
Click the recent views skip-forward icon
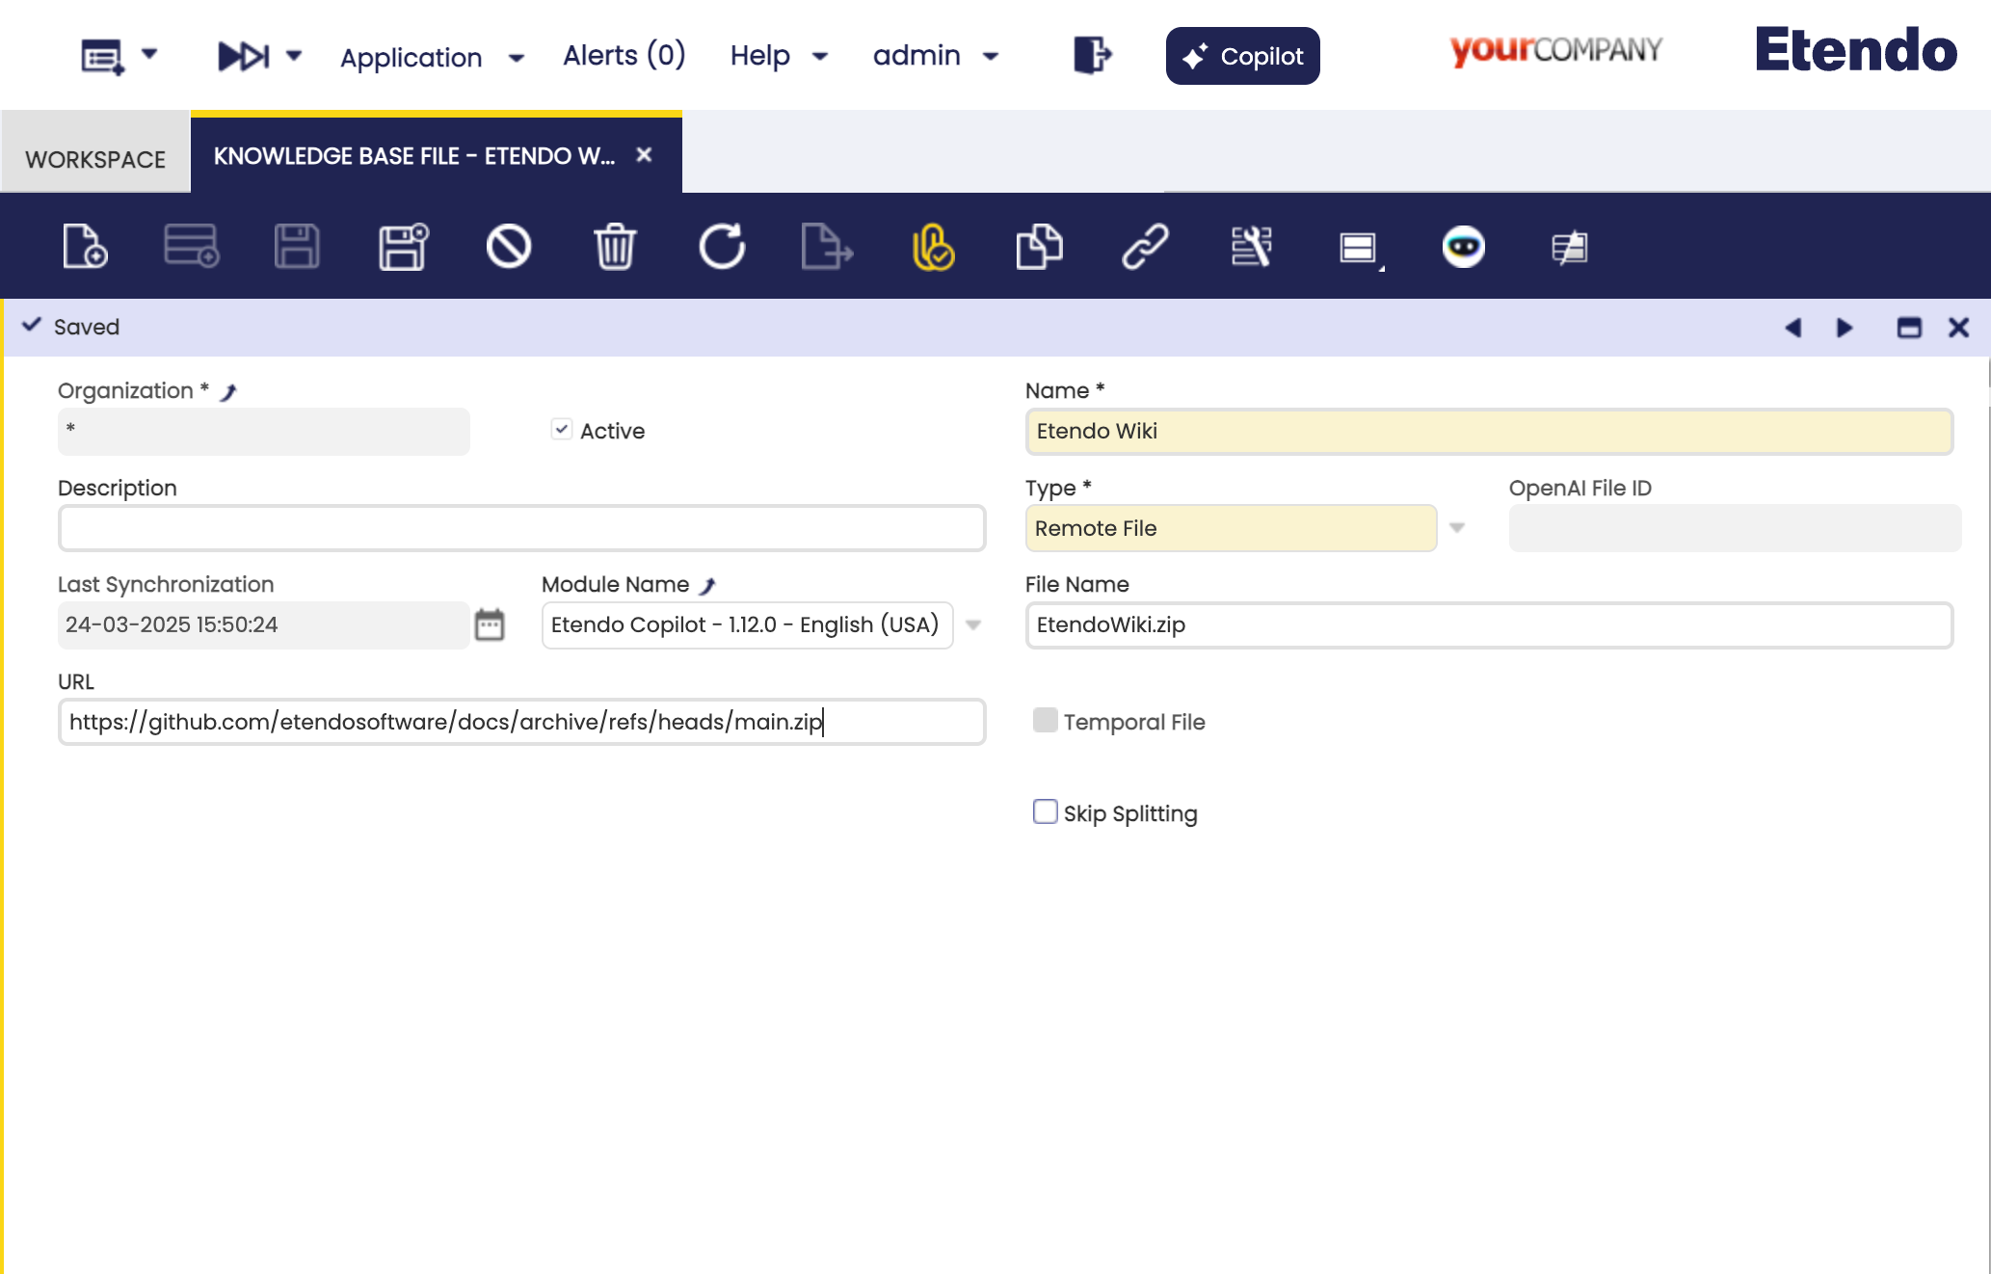(244, 56)
